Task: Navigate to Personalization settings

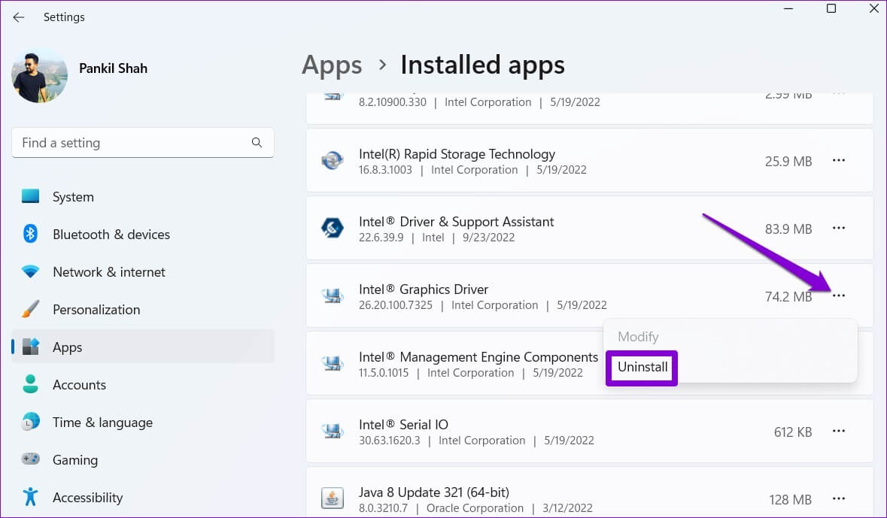Action: tap(96, 310)
